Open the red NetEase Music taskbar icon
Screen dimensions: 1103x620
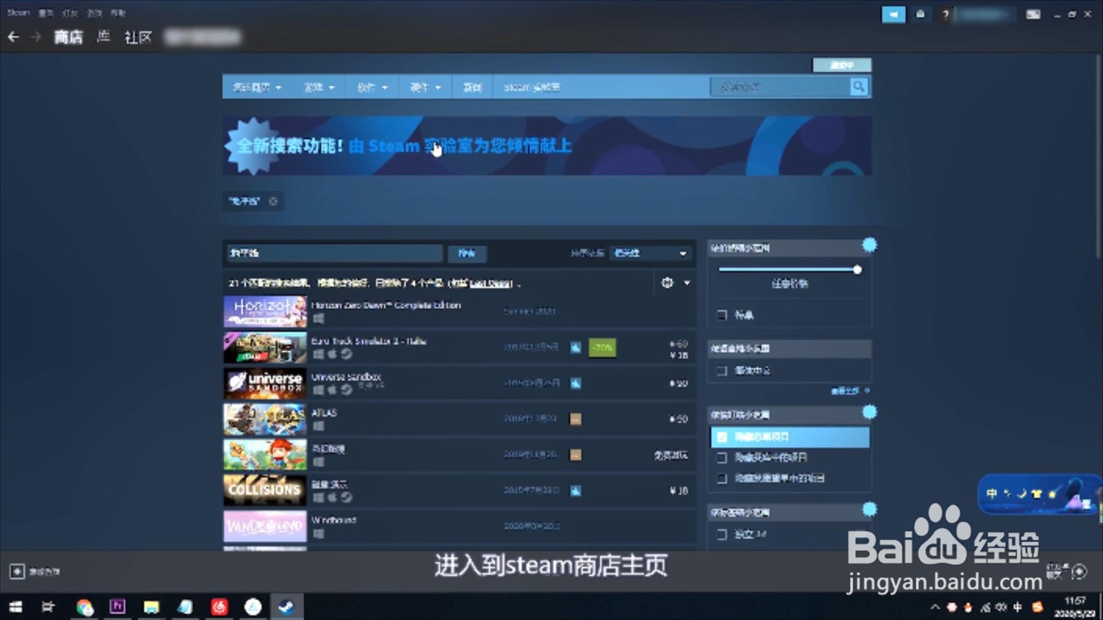click(x=219, y=607)
